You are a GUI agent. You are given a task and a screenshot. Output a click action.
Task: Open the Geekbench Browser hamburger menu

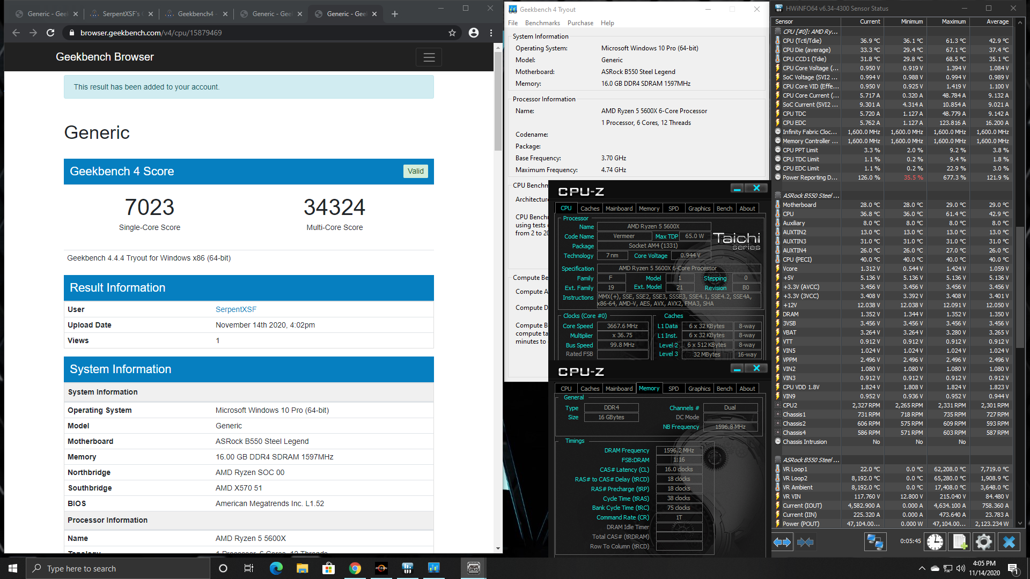(429, 57)
